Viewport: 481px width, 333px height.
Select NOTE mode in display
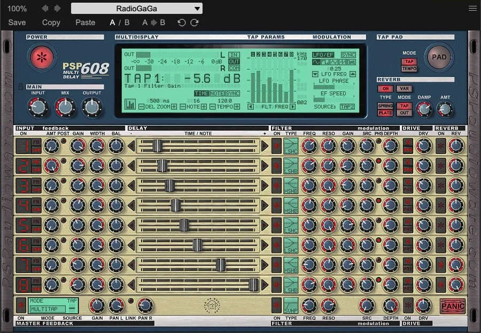click(x=216, y=94)
